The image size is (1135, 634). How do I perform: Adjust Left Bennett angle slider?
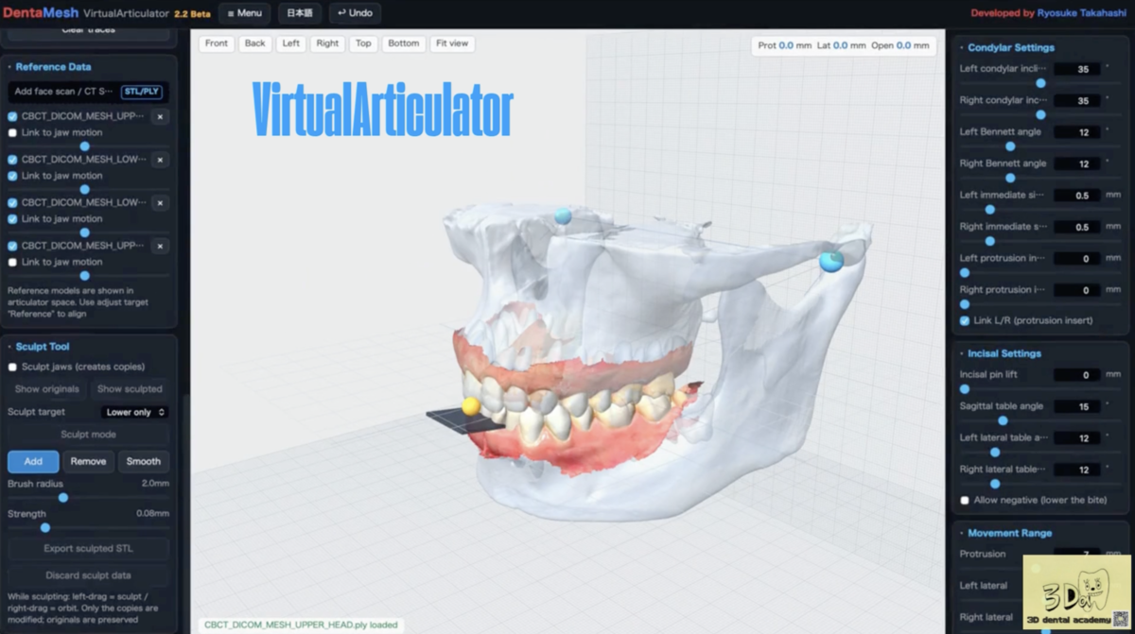point(1040,146)
